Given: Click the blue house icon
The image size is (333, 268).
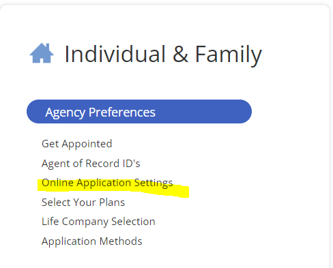Looking at the screenshot, I should [42, 53].
